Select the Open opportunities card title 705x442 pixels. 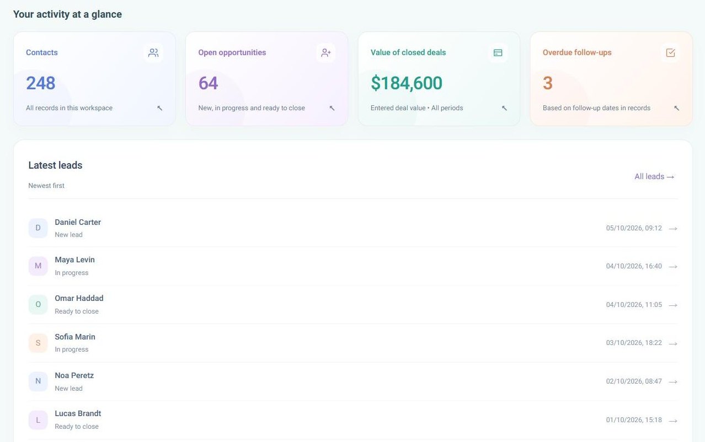(232, 52)
